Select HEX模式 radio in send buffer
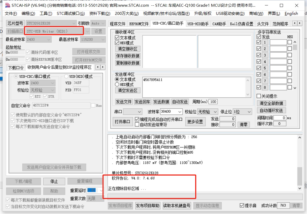The width and height of the screenshot is (307, 214). coord(117,84)
